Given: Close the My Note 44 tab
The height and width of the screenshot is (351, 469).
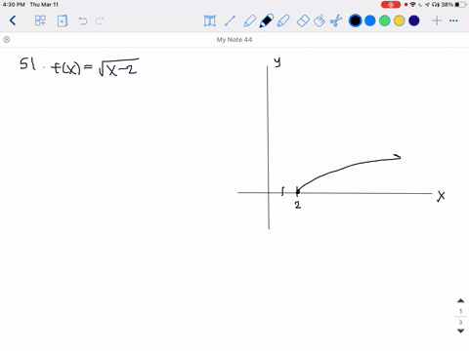Looking at the screenshot, I should point(7,40).
